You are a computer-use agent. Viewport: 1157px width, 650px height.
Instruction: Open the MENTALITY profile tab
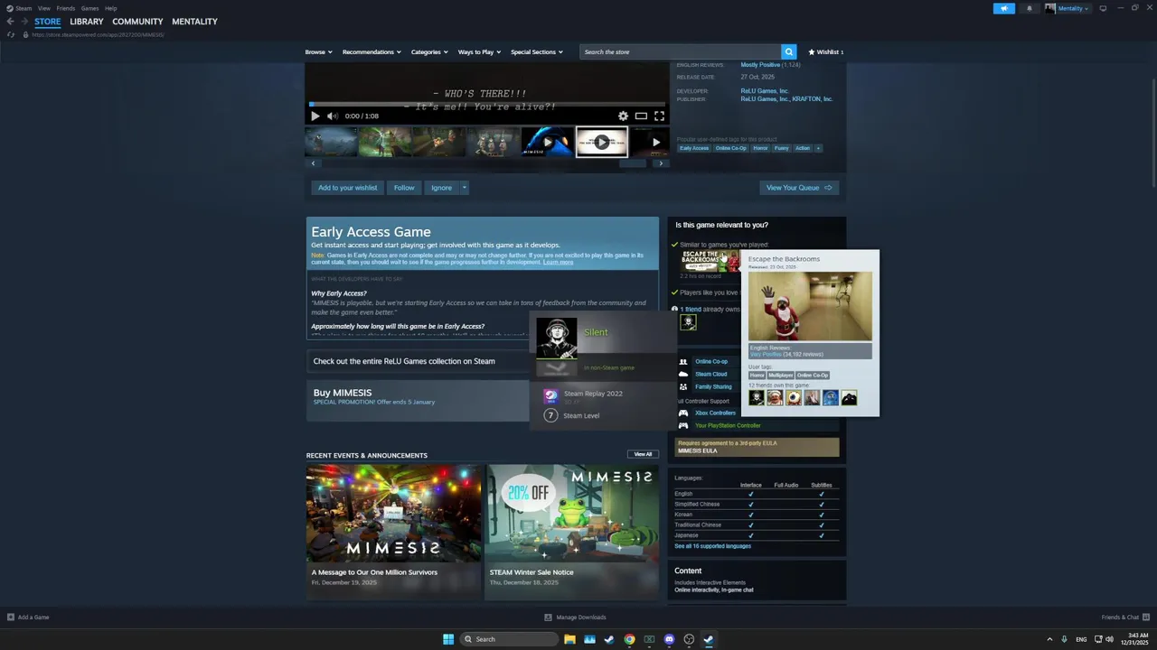point(194,22)
